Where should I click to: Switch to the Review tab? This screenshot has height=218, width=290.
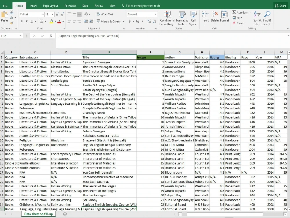[99, 6]
